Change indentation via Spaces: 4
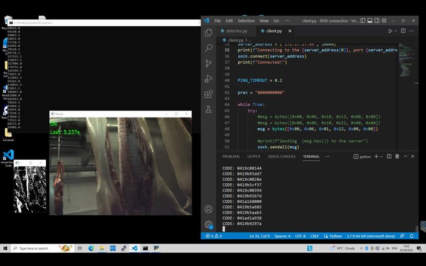Viewport: 426px width, 266px height. tap(282, 236)
